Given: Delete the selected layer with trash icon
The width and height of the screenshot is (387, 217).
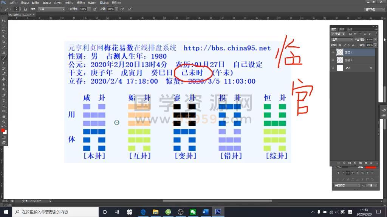Looking at the screenshot, I should point(371,163).
